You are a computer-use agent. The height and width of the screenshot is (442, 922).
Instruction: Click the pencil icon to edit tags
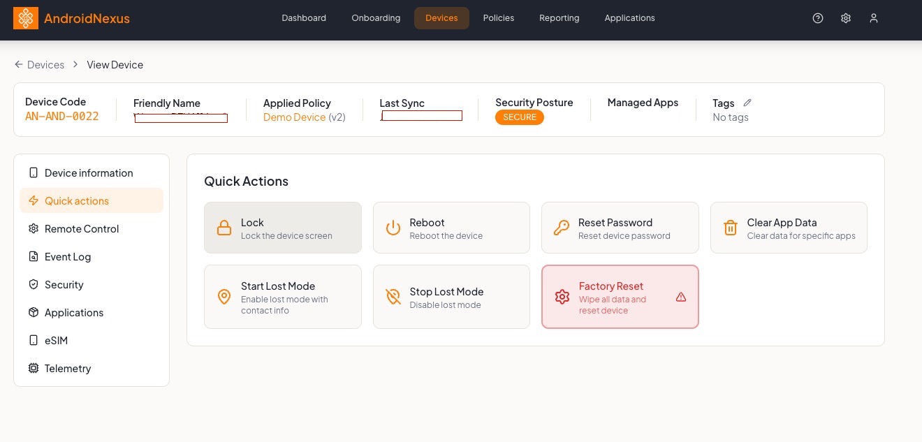(x=747, y=103)
